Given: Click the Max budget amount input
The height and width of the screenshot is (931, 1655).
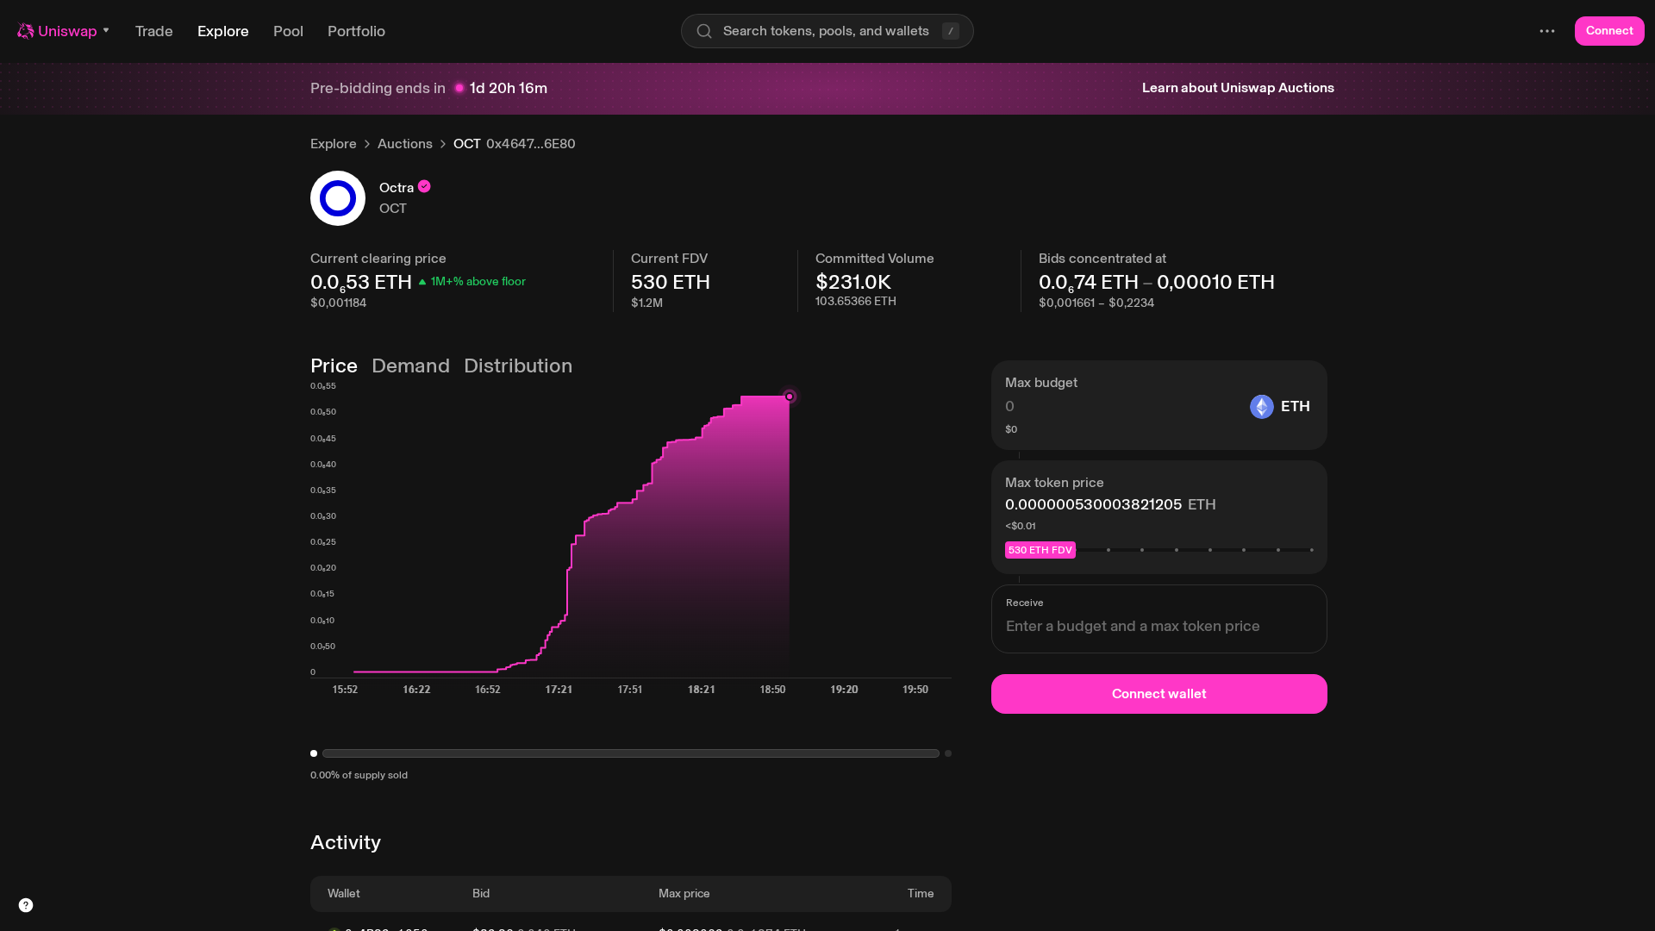Looking at the screenshot, I should pos(1121,406).
